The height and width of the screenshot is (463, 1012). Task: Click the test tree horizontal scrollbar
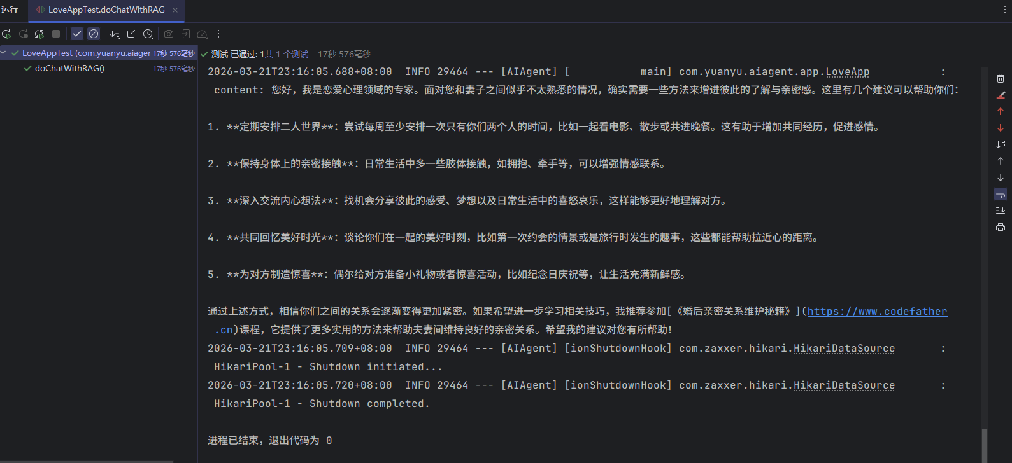click(x=87, y=461)
